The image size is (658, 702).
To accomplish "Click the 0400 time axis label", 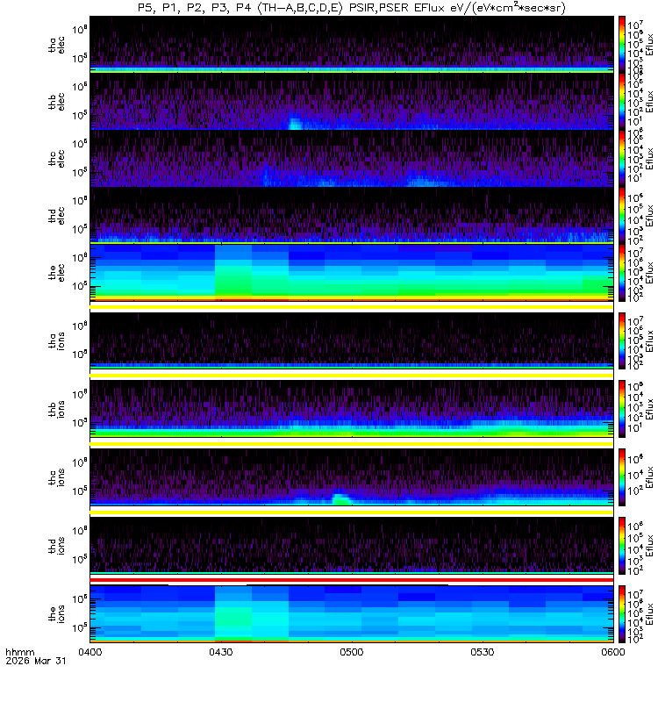I will click(90, 652).
